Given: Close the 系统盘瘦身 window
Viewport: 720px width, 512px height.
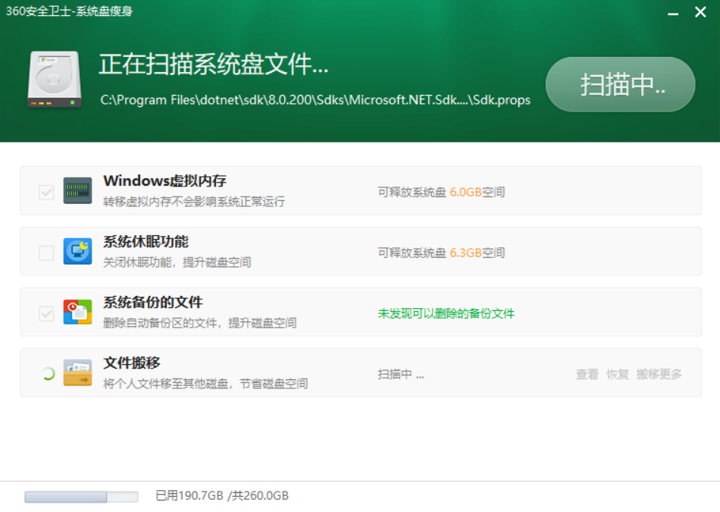Looking at the screenshot, I should point(700,12).
